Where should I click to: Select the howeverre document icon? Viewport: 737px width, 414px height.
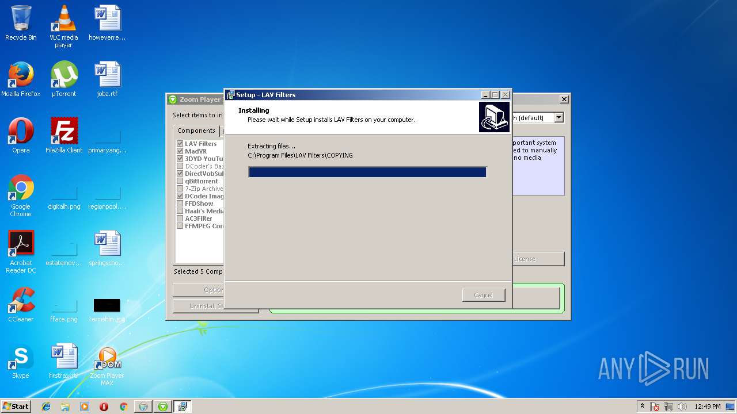pos(107,23)
